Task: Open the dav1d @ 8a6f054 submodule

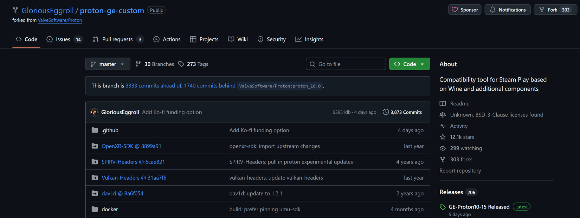Action: 122,193
